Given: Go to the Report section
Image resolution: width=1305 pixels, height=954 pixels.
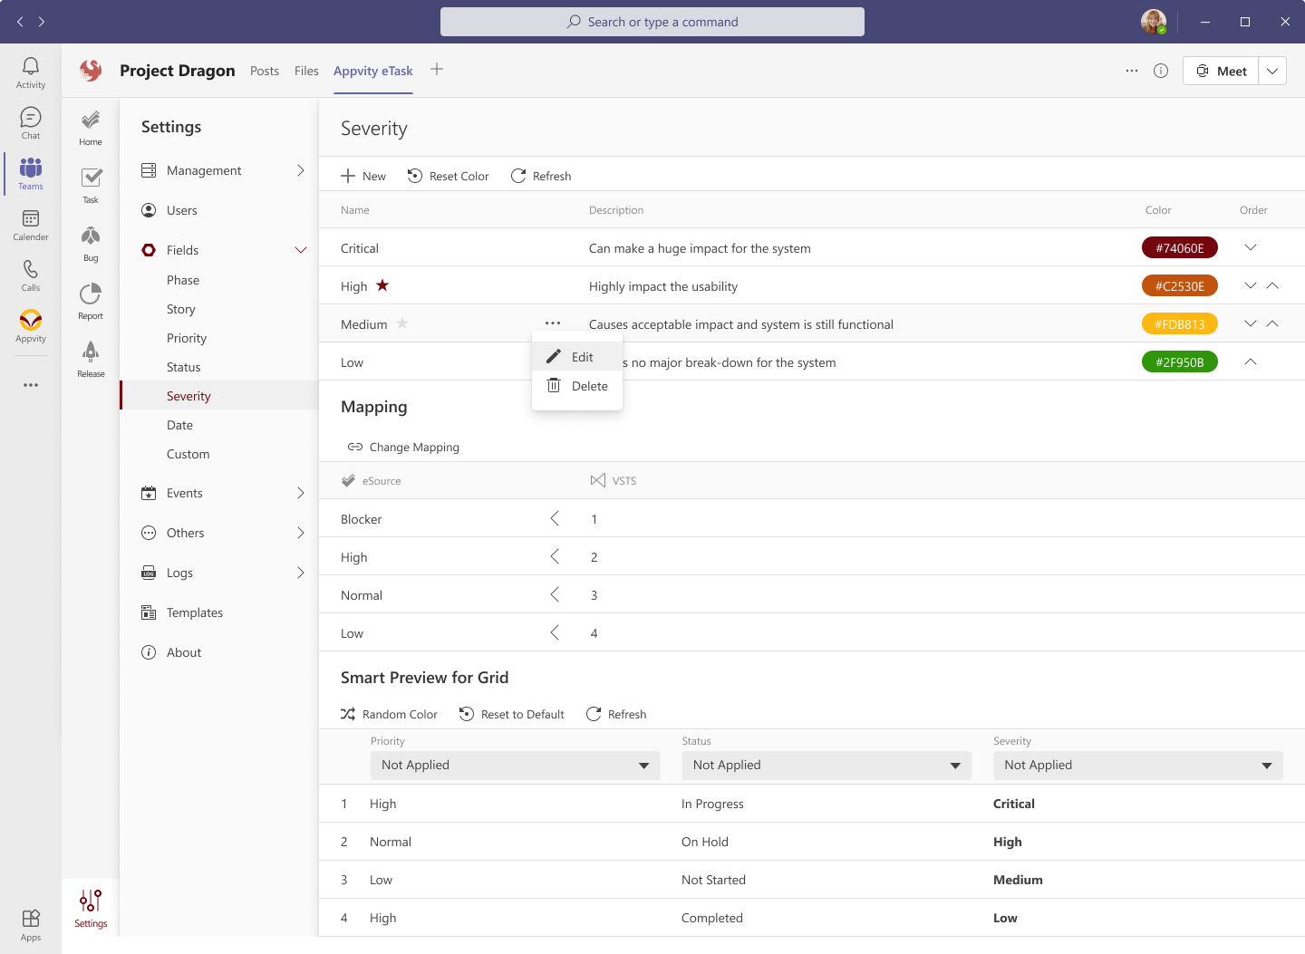Looking at the screenshot, I should pyautogui.click(x=91, y=301).
